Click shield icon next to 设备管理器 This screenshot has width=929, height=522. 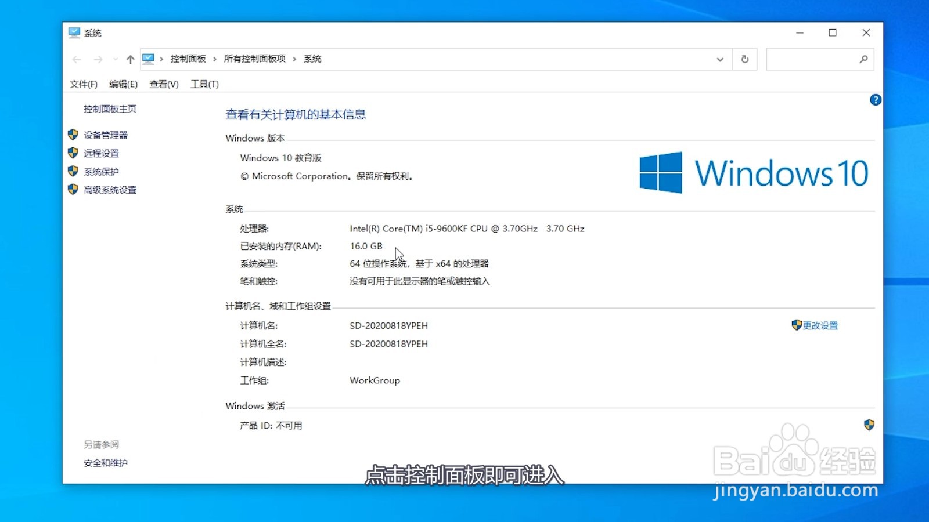(x=73, y=135)
